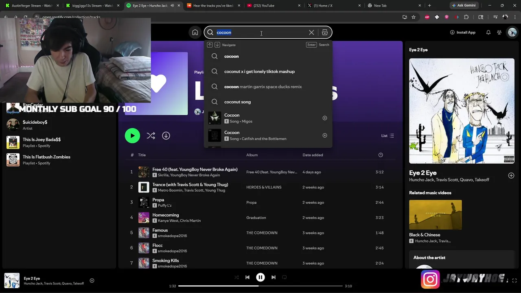
Task: Open the List view options dropdown
Action: coord(387,136)
